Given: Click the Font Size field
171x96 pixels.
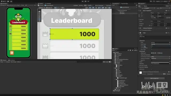Looking at the screenshot, I should (161, 46).
